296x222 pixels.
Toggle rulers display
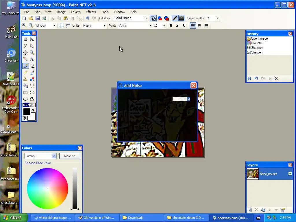pyautogui.click(x=68, y=25)
